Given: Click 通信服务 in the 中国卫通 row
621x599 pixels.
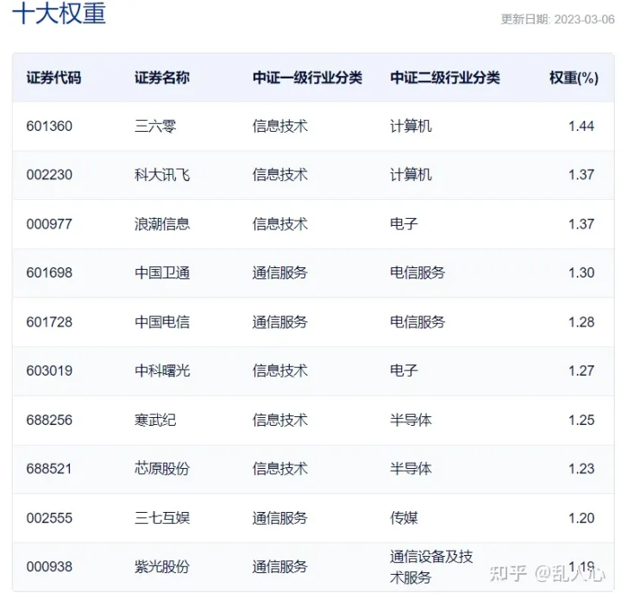Looking at the screenshot, I should [280, 273].
